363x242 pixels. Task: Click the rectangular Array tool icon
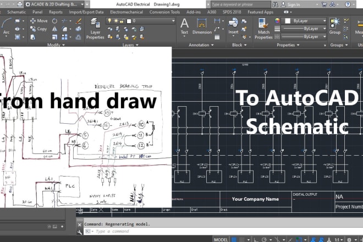click(64, 37)
